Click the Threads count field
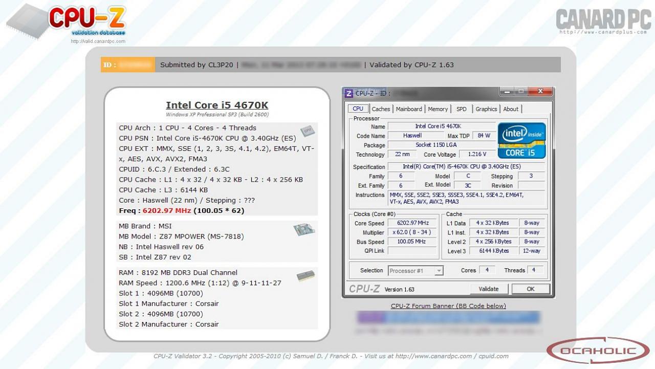 [534, 270]
